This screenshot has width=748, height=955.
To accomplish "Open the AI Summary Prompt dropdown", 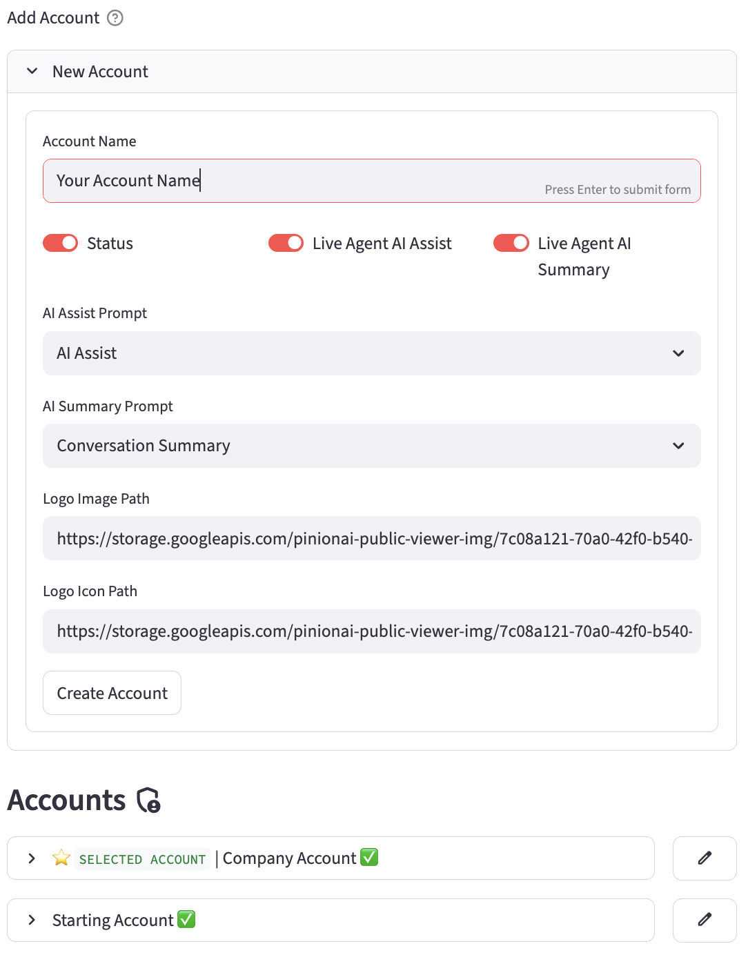I will 371,446.
